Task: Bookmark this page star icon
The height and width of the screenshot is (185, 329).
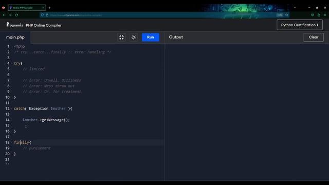Action: (286, 15)
